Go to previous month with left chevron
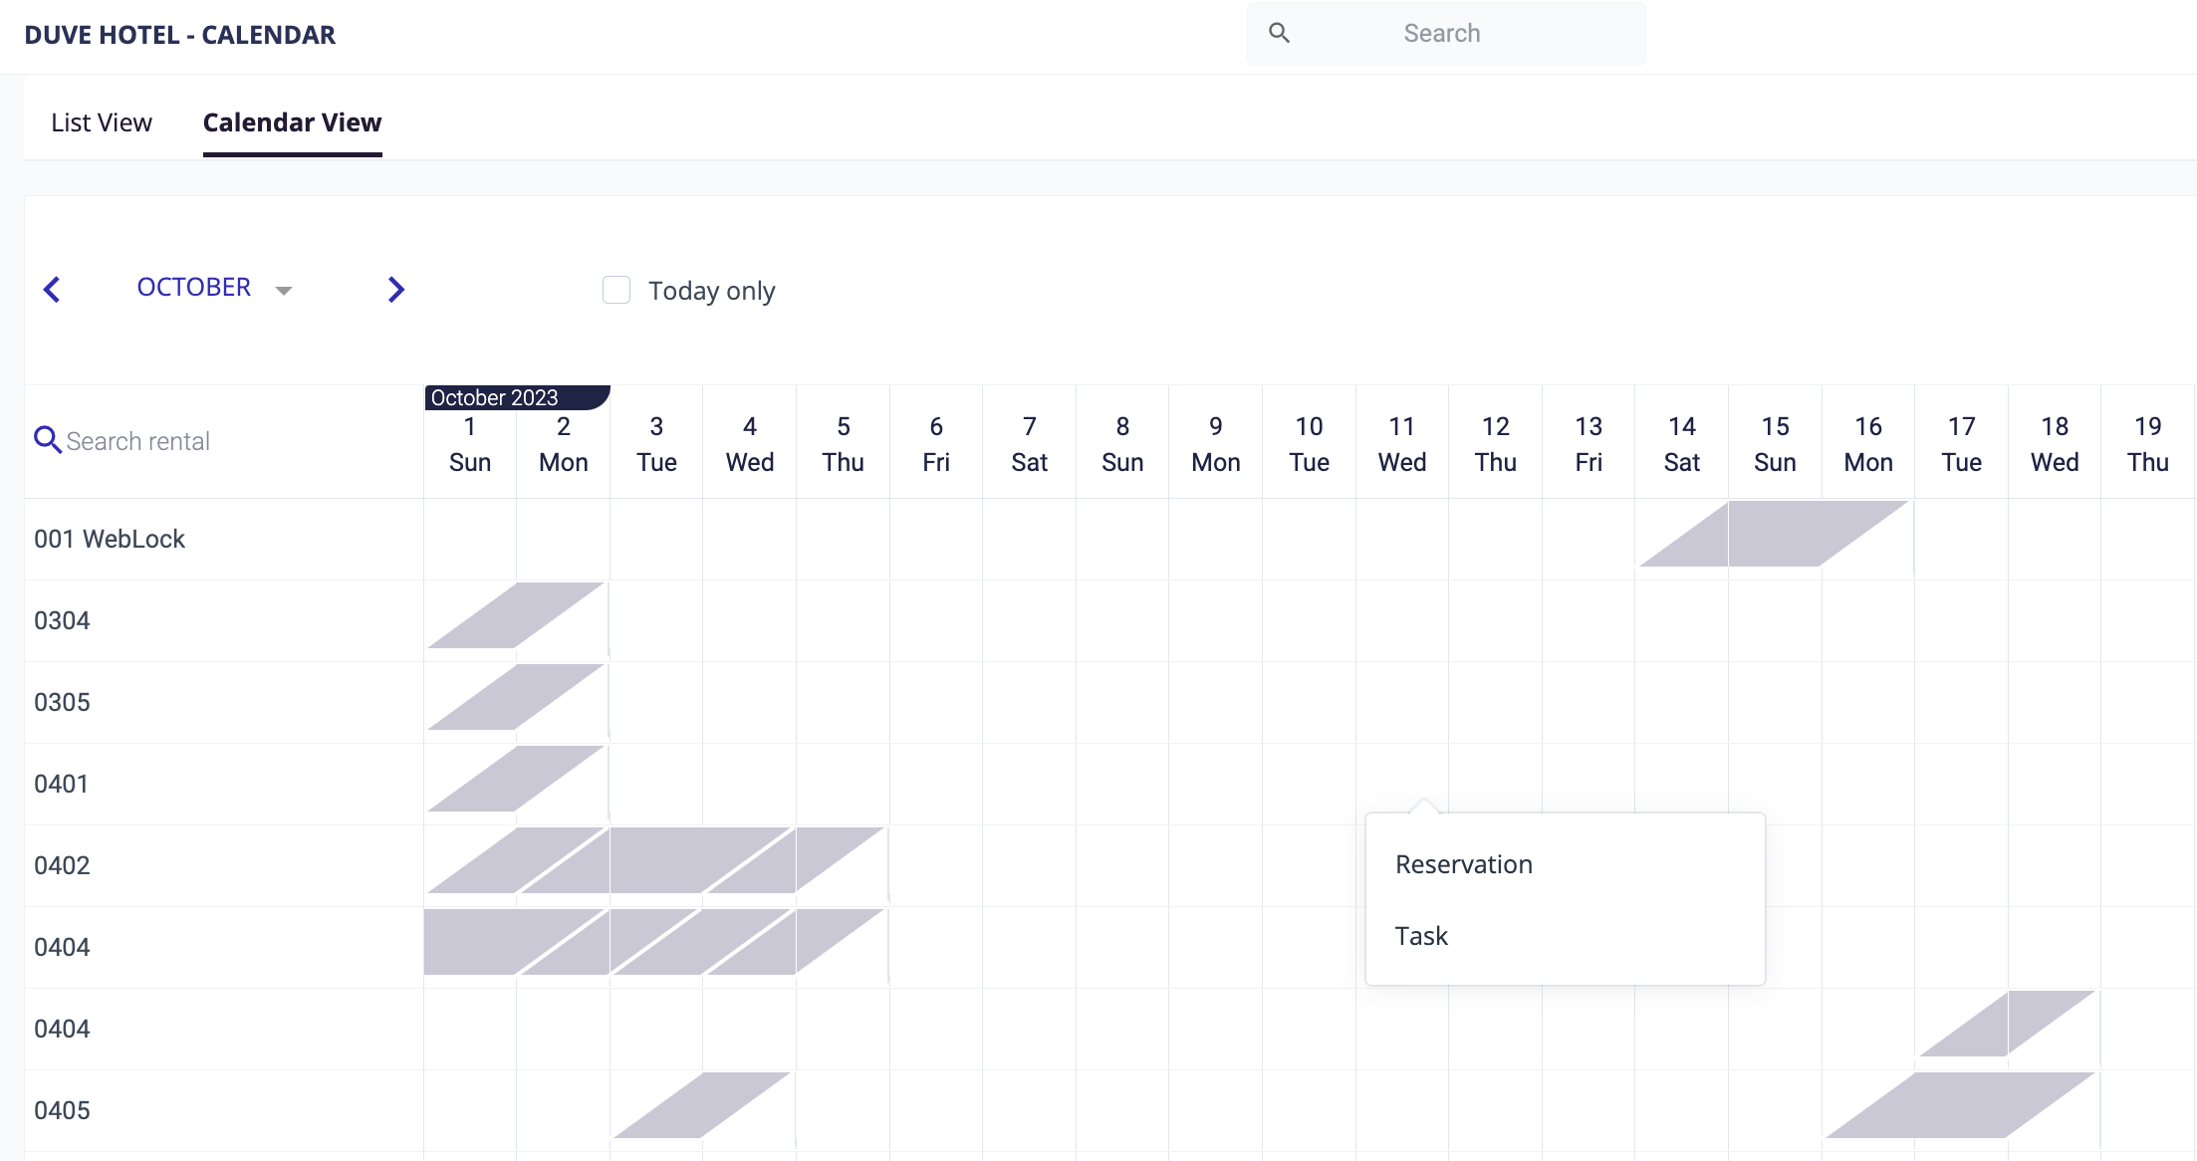Viewport: 2197px width, 1161px height. pos(53,290)
